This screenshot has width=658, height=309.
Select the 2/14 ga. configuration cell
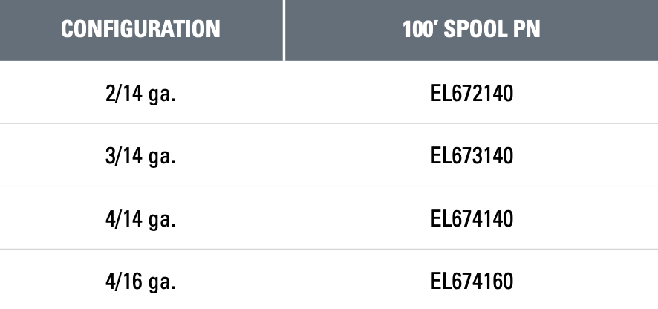click(x=140, y=94)
